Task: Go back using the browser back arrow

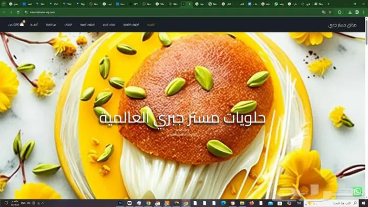Action: [4, 12]
